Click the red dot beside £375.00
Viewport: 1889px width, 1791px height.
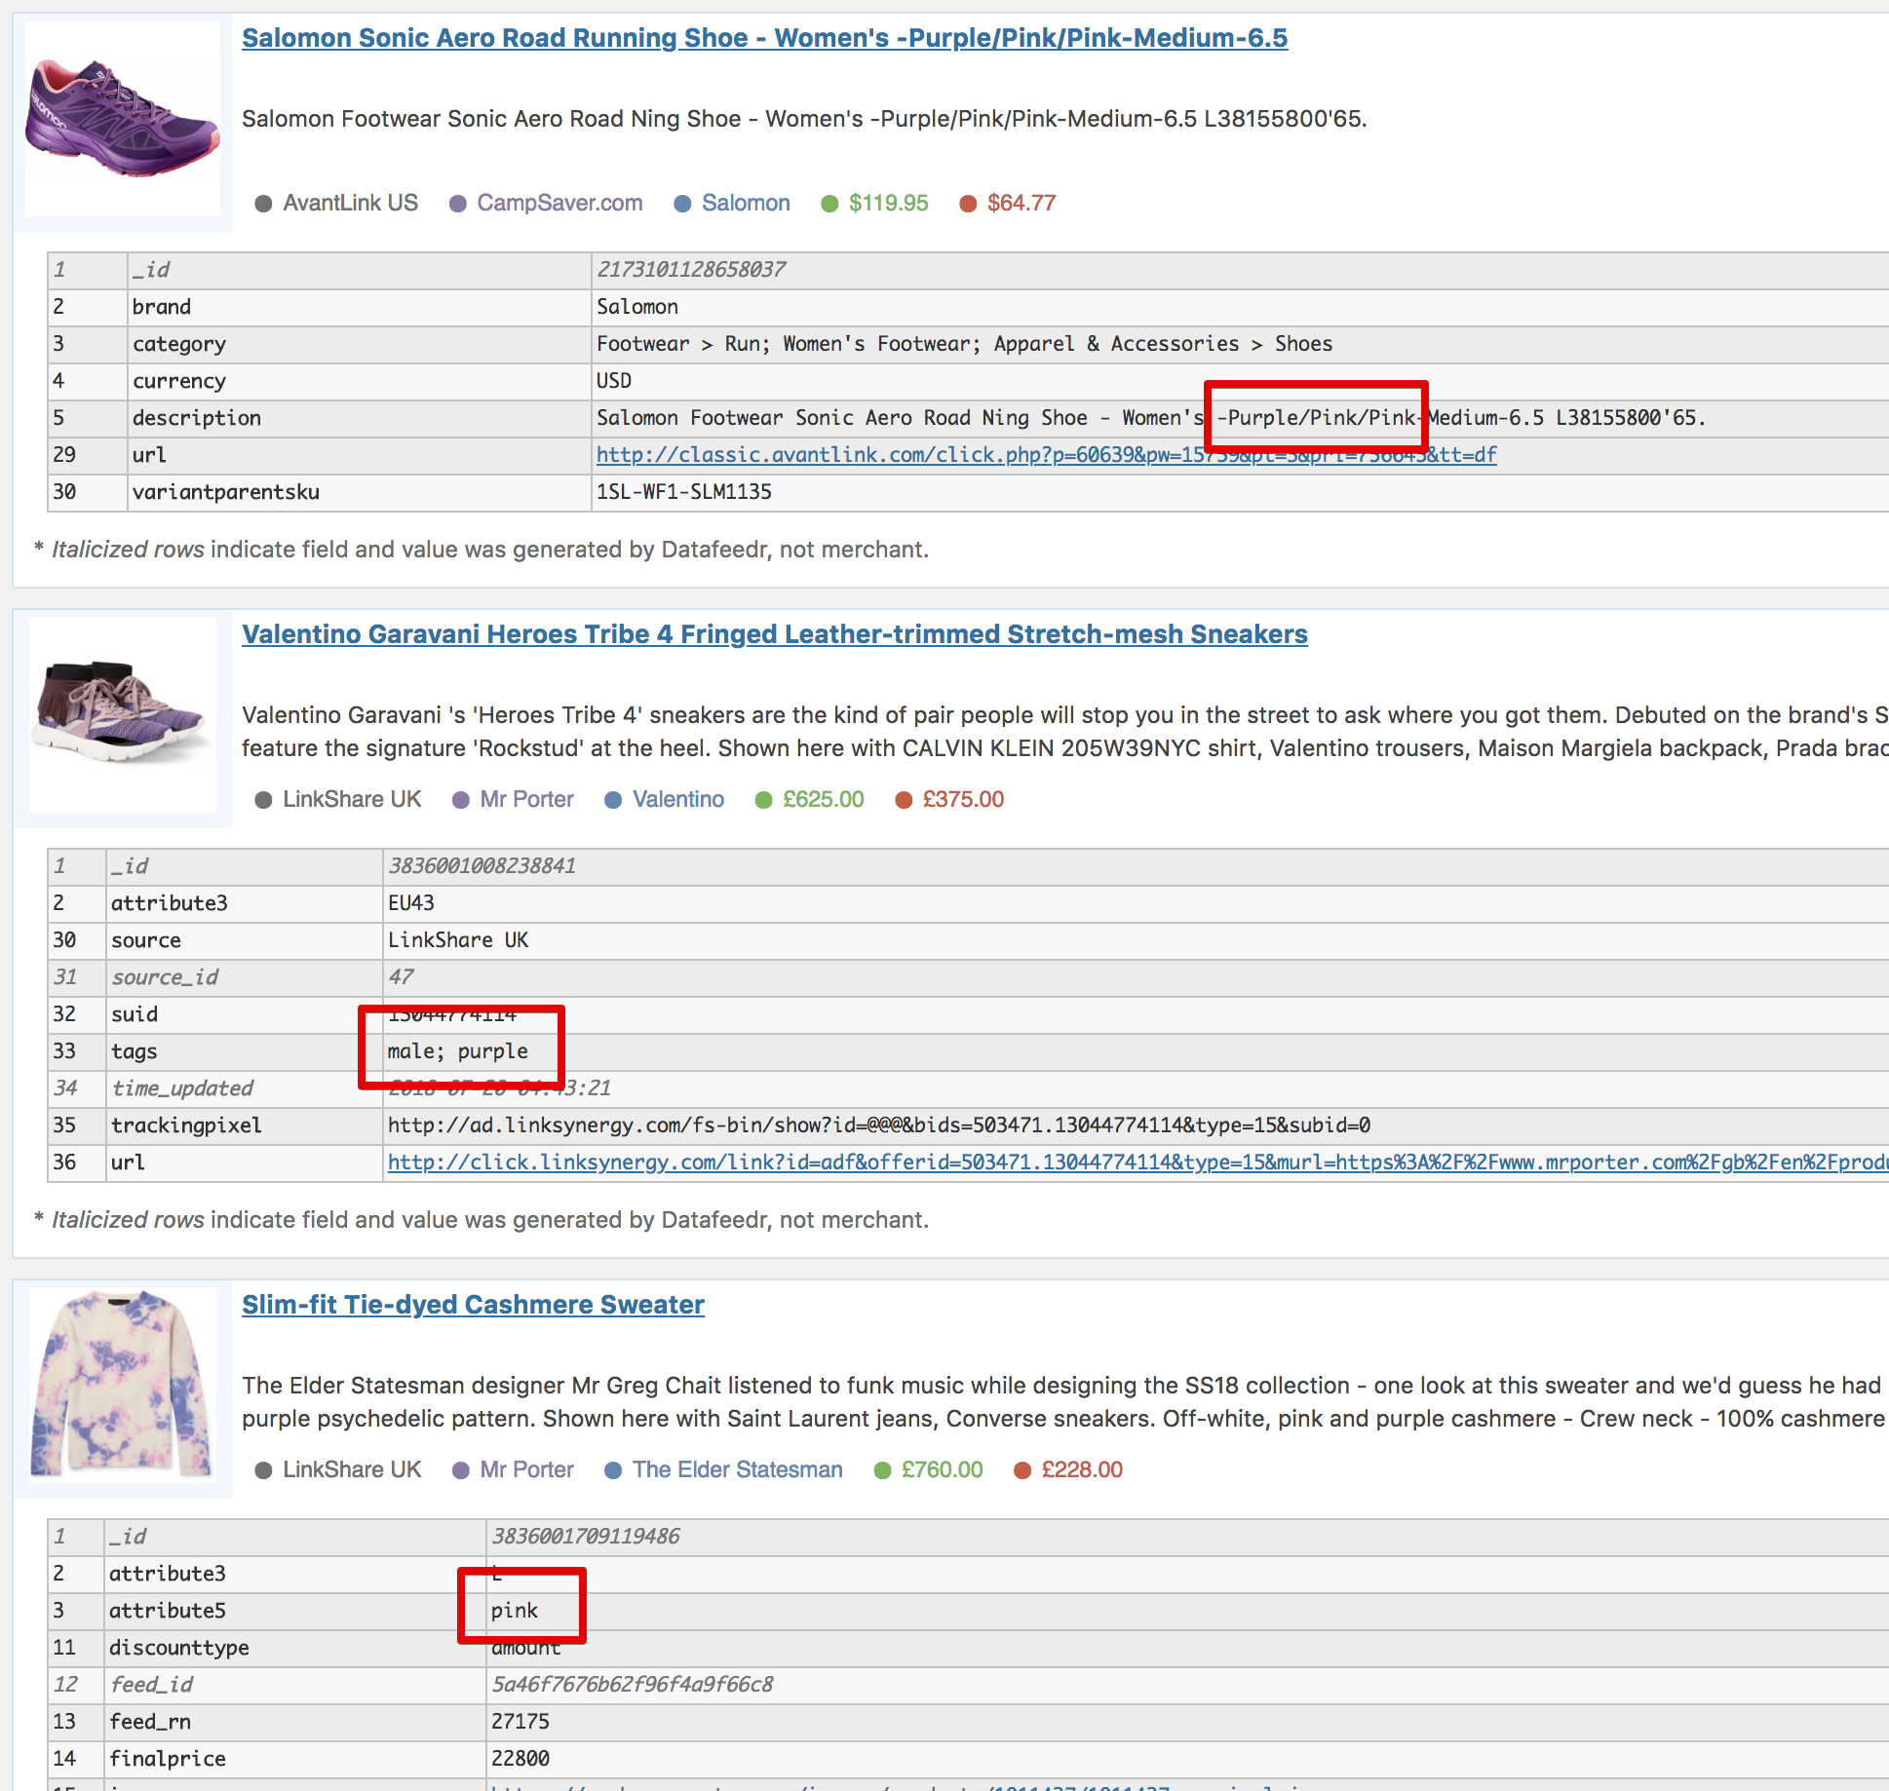coord(904,800)
